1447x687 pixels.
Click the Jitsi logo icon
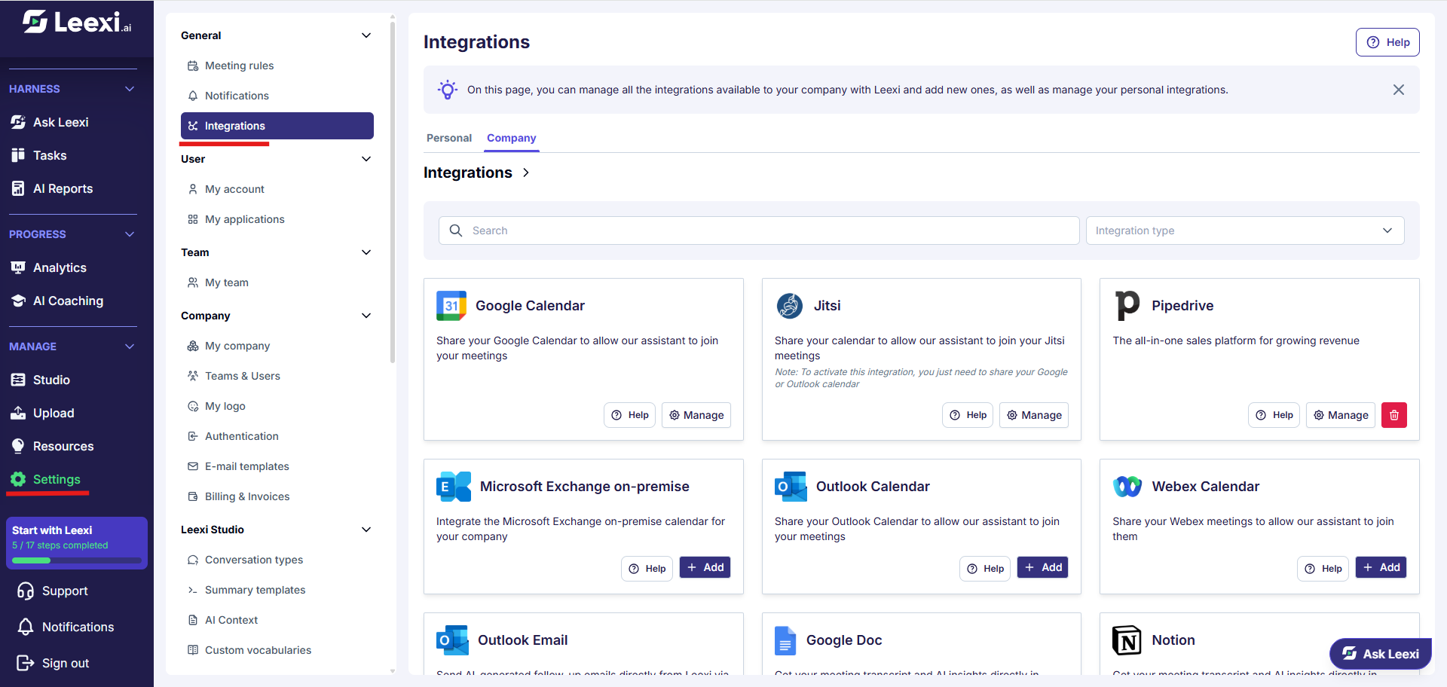pos(790,306)
